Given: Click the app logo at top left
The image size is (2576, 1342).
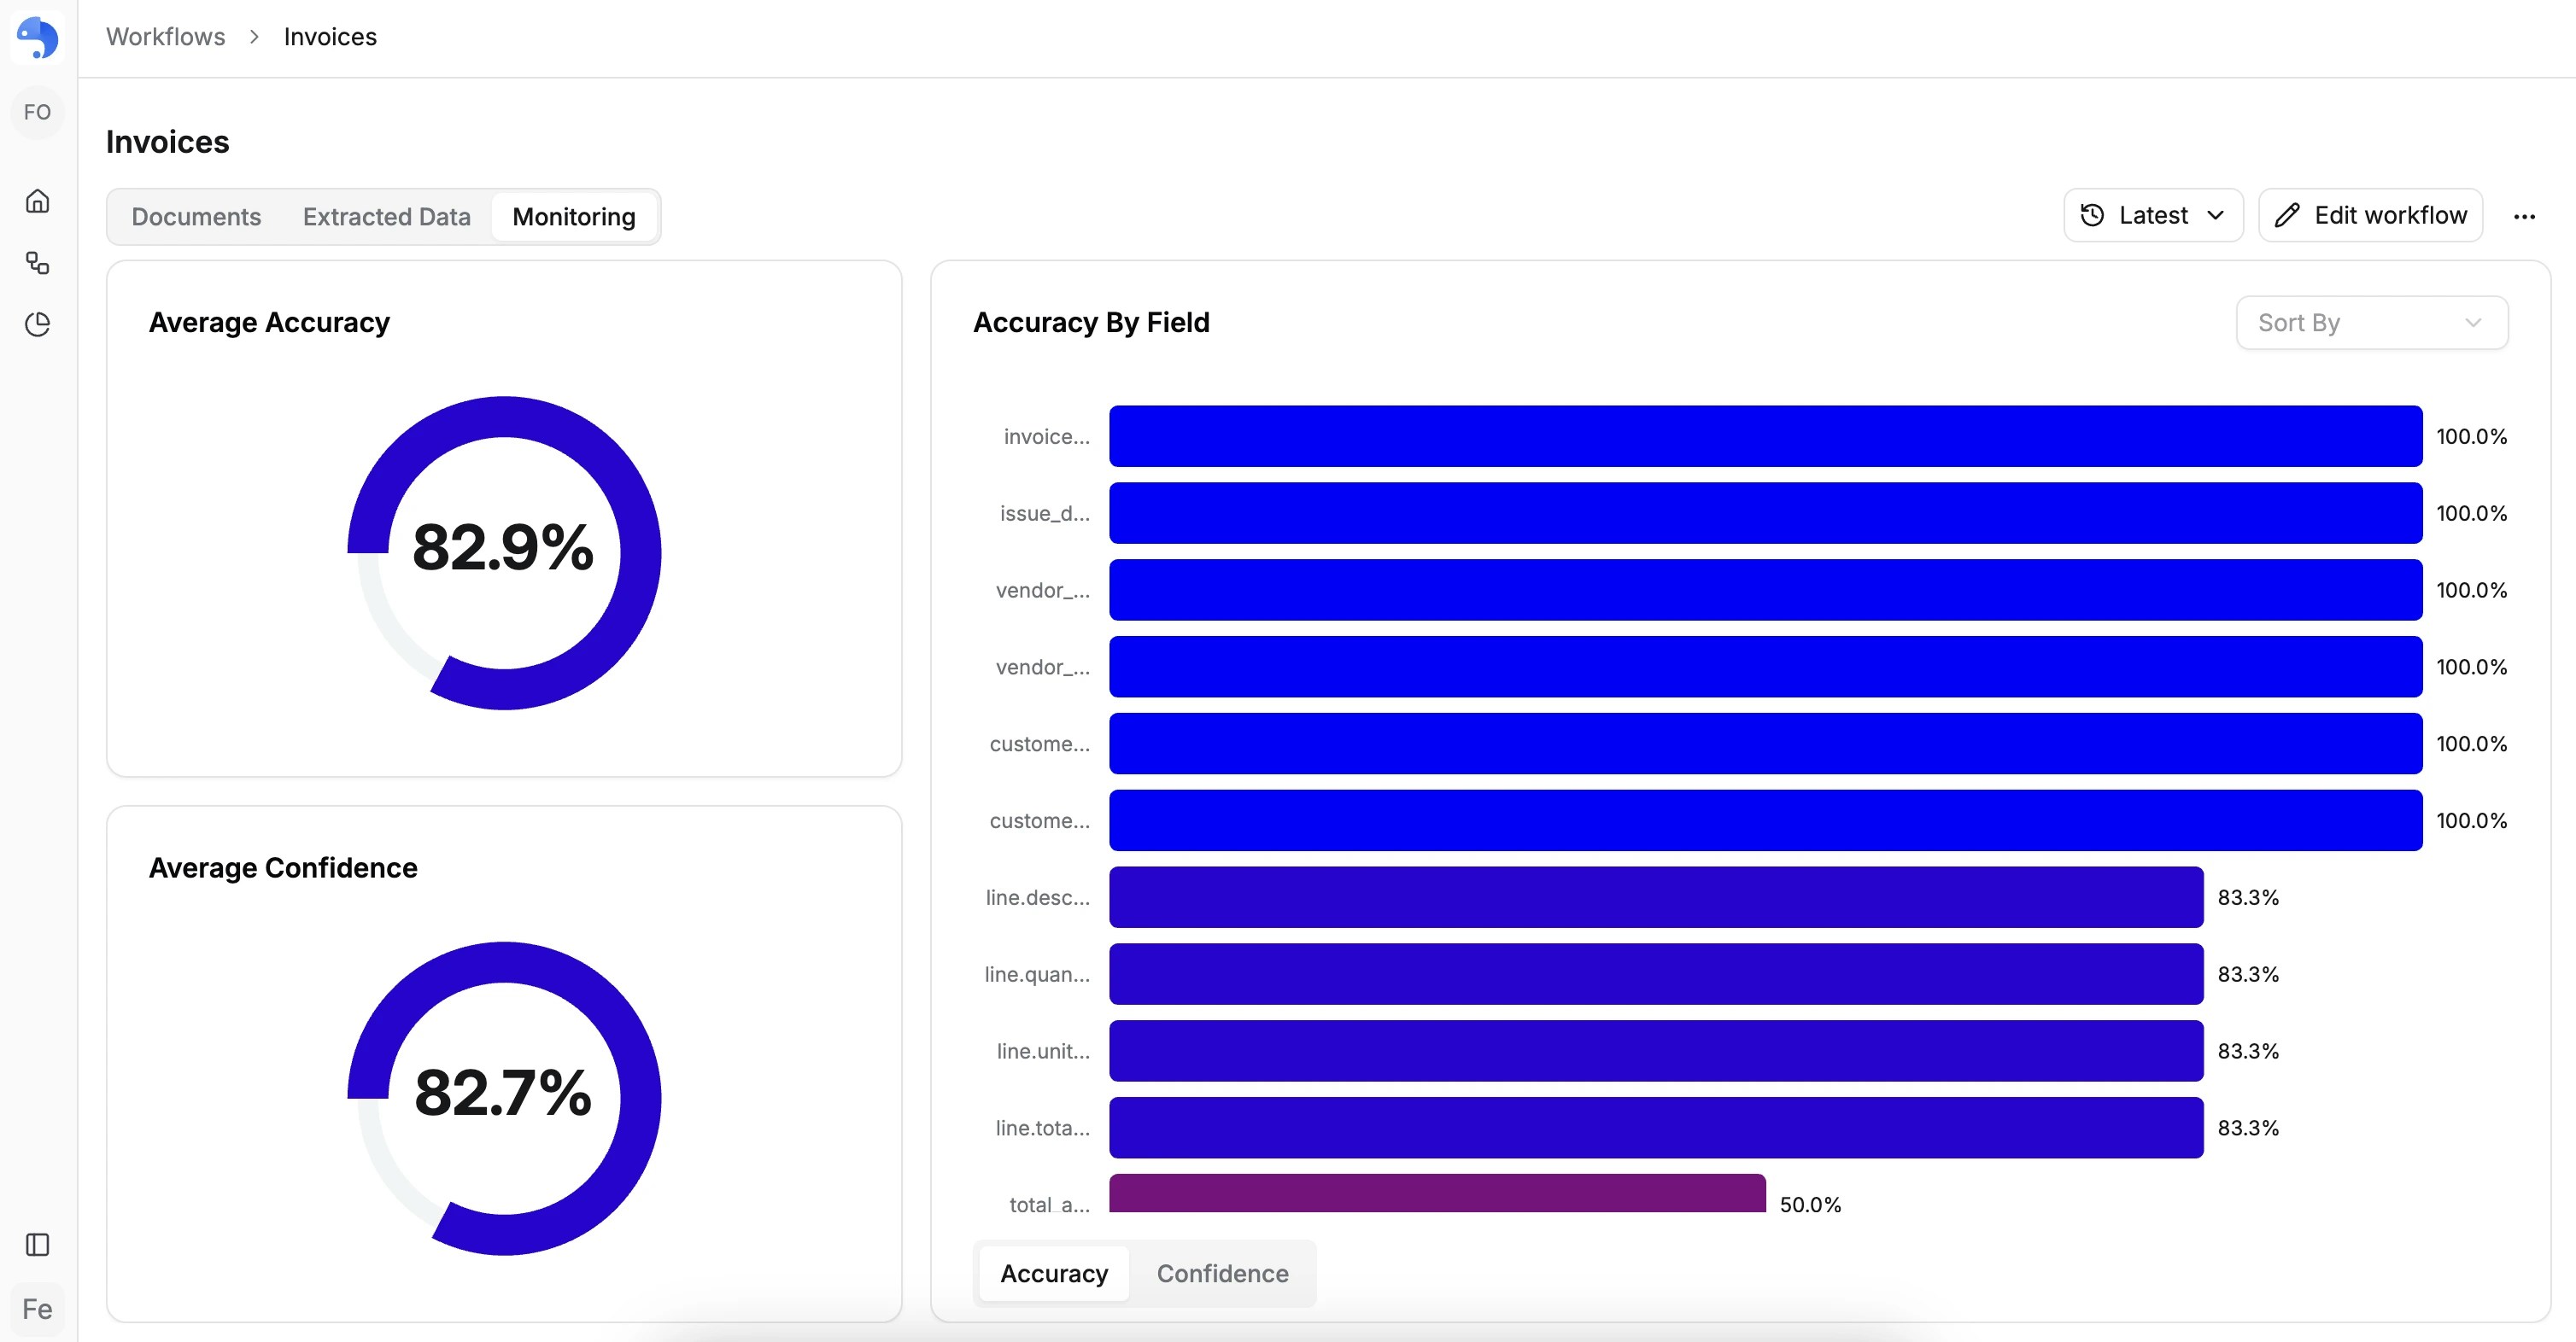Looking at the screenshot, I should click(x=37, y=38).
